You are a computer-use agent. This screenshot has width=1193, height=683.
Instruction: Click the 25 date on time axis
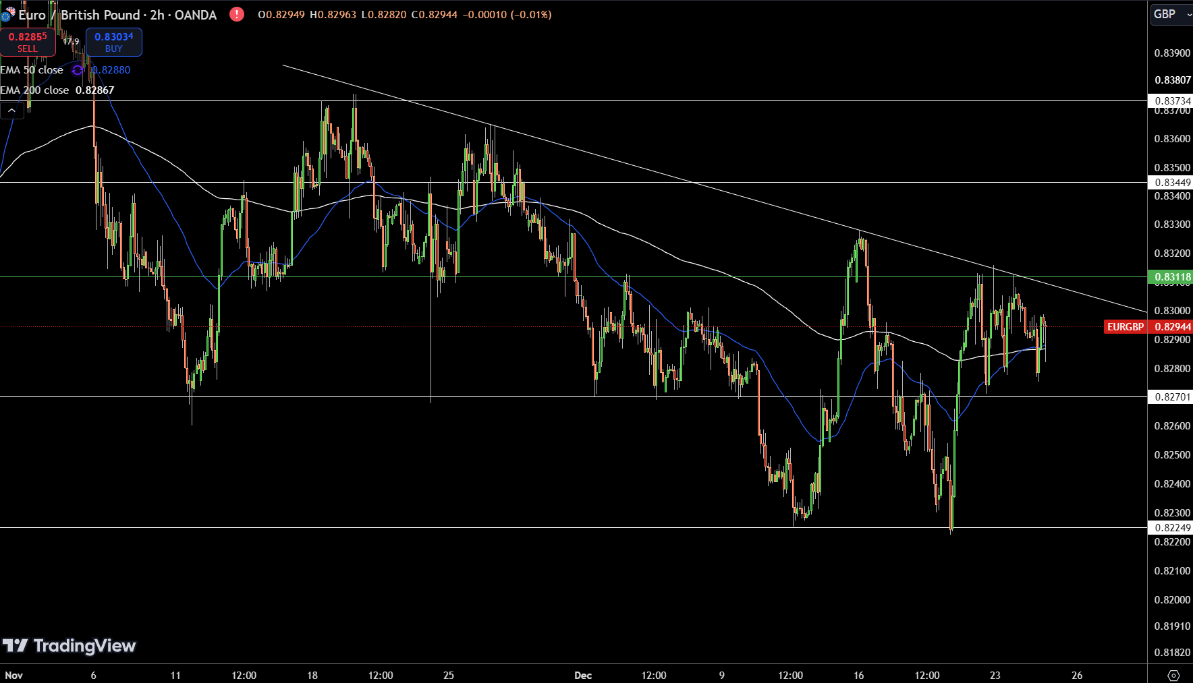click(449, 676)
